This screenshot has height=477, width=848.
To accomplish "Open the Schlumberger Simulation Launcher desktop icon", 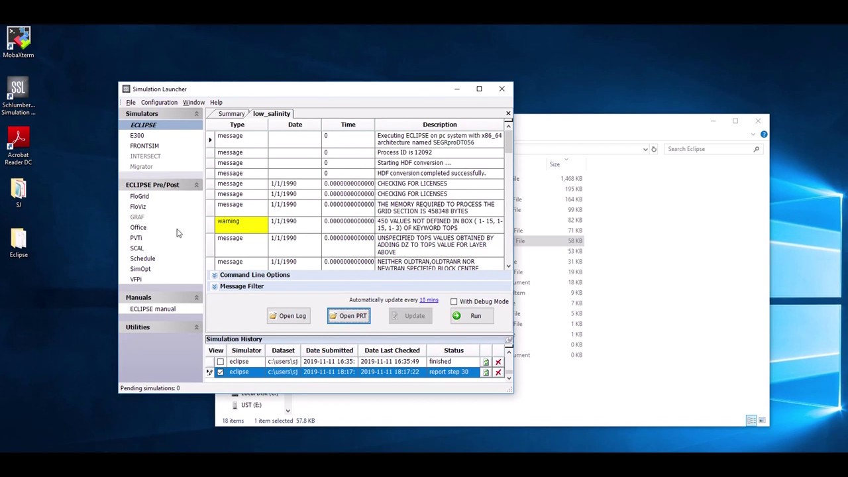I will click(x=19, y=96).
